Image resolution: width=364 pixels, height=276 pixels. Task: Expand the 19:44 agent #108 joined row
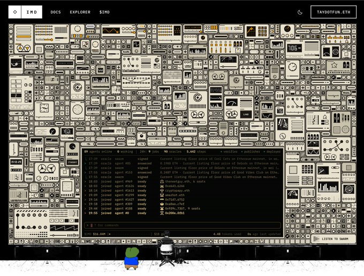(183, 208)
